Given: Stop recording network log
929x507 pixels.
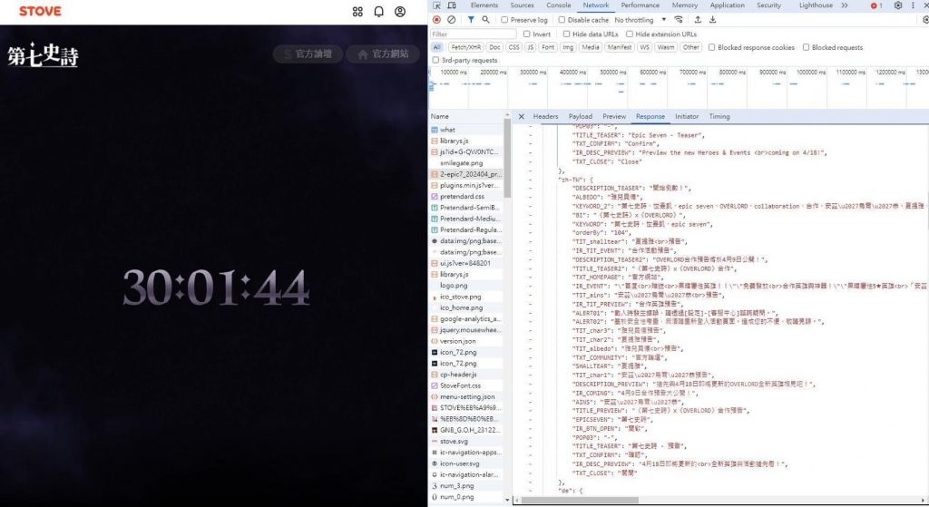Looking at the screenshot, I should (436, 19).
